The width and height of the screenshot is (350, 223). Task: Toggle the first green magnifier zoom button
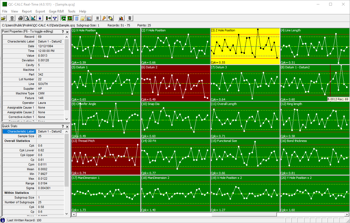[63, 18]
